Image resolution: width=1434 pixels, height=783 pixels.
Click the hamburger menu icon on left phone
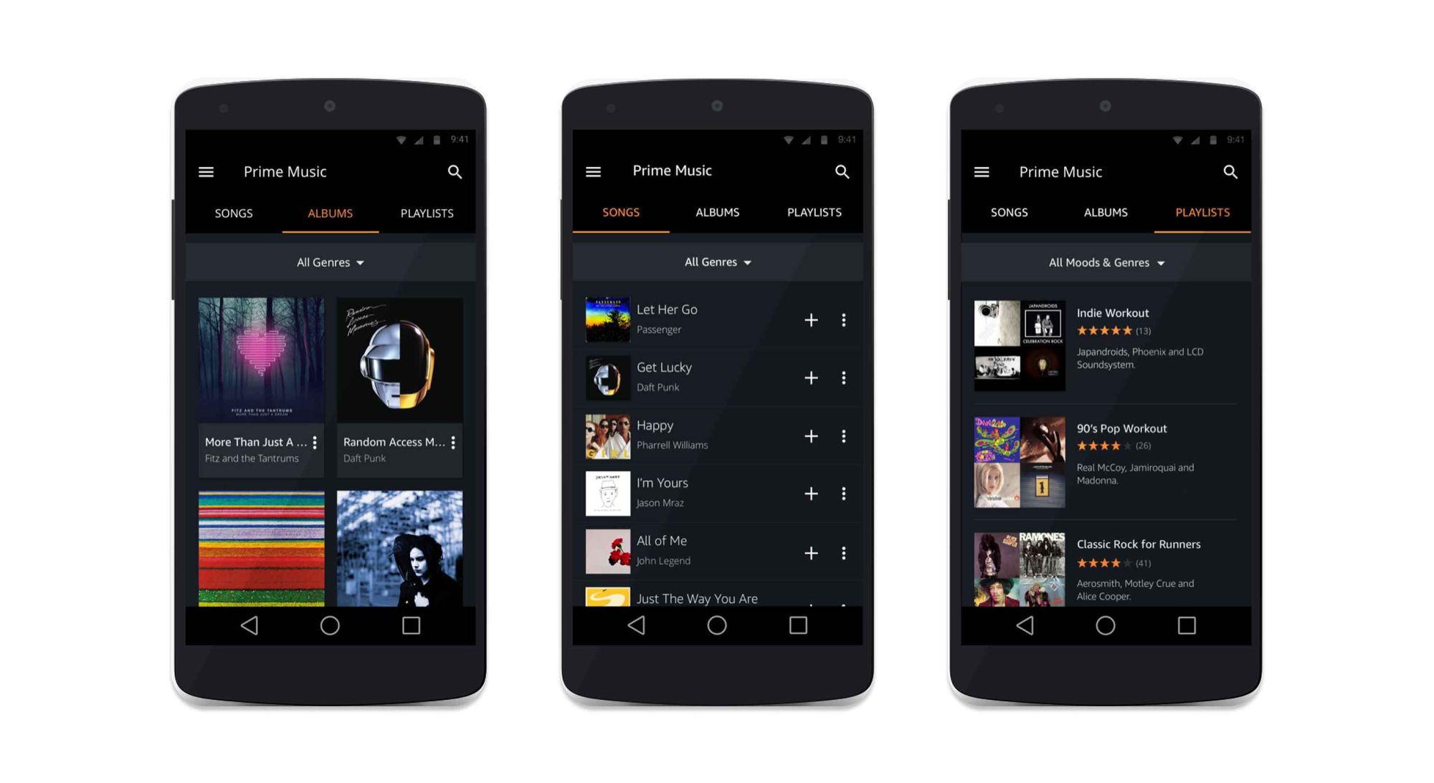pyautogui.click(x=206, y=172)
